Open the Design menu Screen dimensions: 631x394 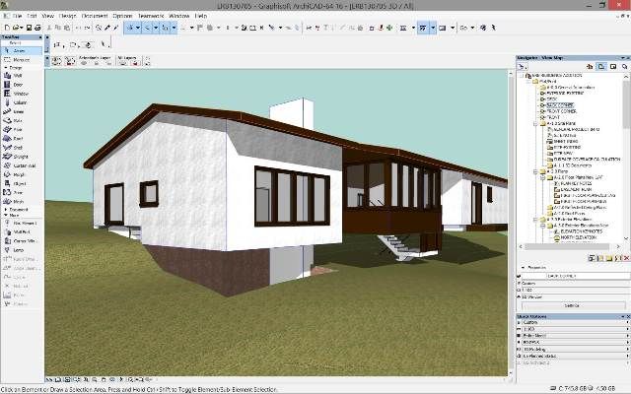click(x=68, y=16)
